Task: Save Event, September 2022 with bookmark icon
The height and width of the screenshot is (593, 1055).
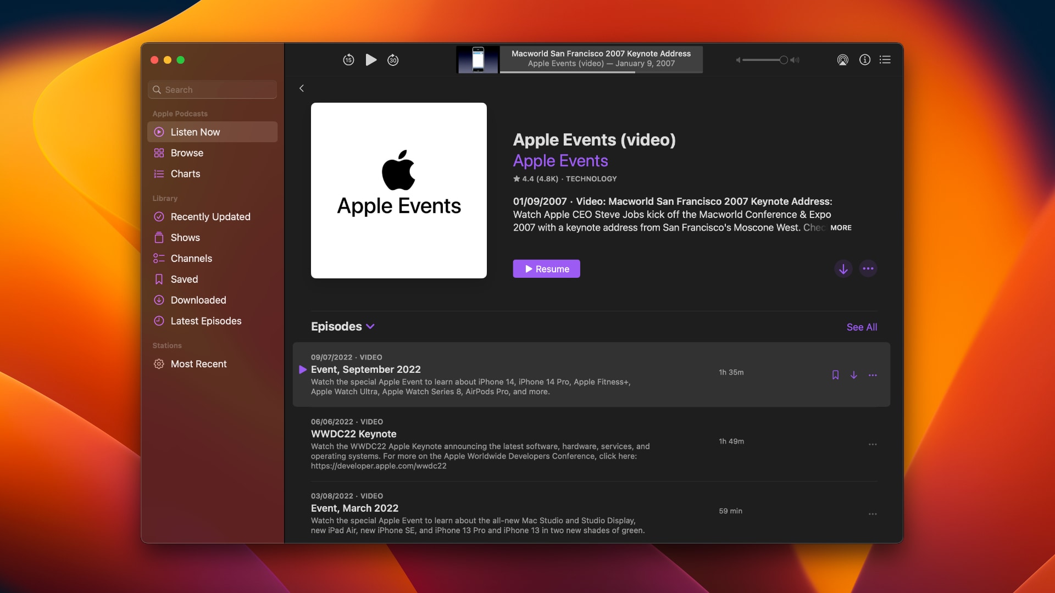Action: [835, 374]
